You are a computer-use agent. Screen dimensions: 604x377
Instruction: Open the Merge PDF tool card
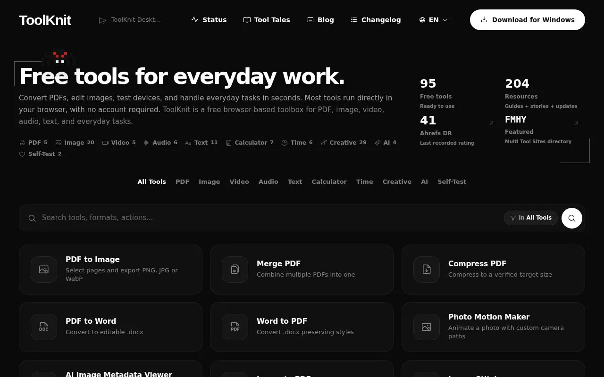click(302, 270)
